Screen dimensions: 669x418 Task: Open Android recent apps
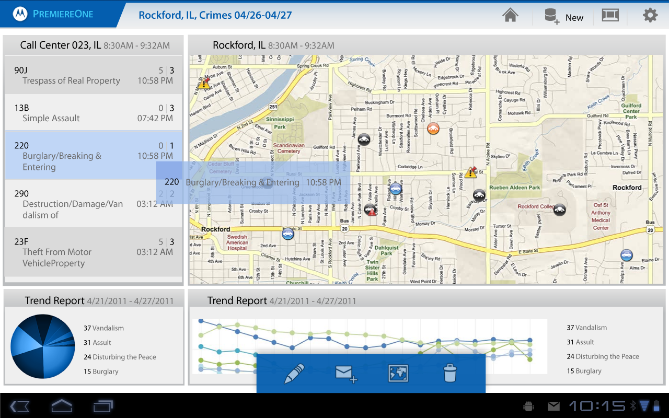click(x=103, y=405)
